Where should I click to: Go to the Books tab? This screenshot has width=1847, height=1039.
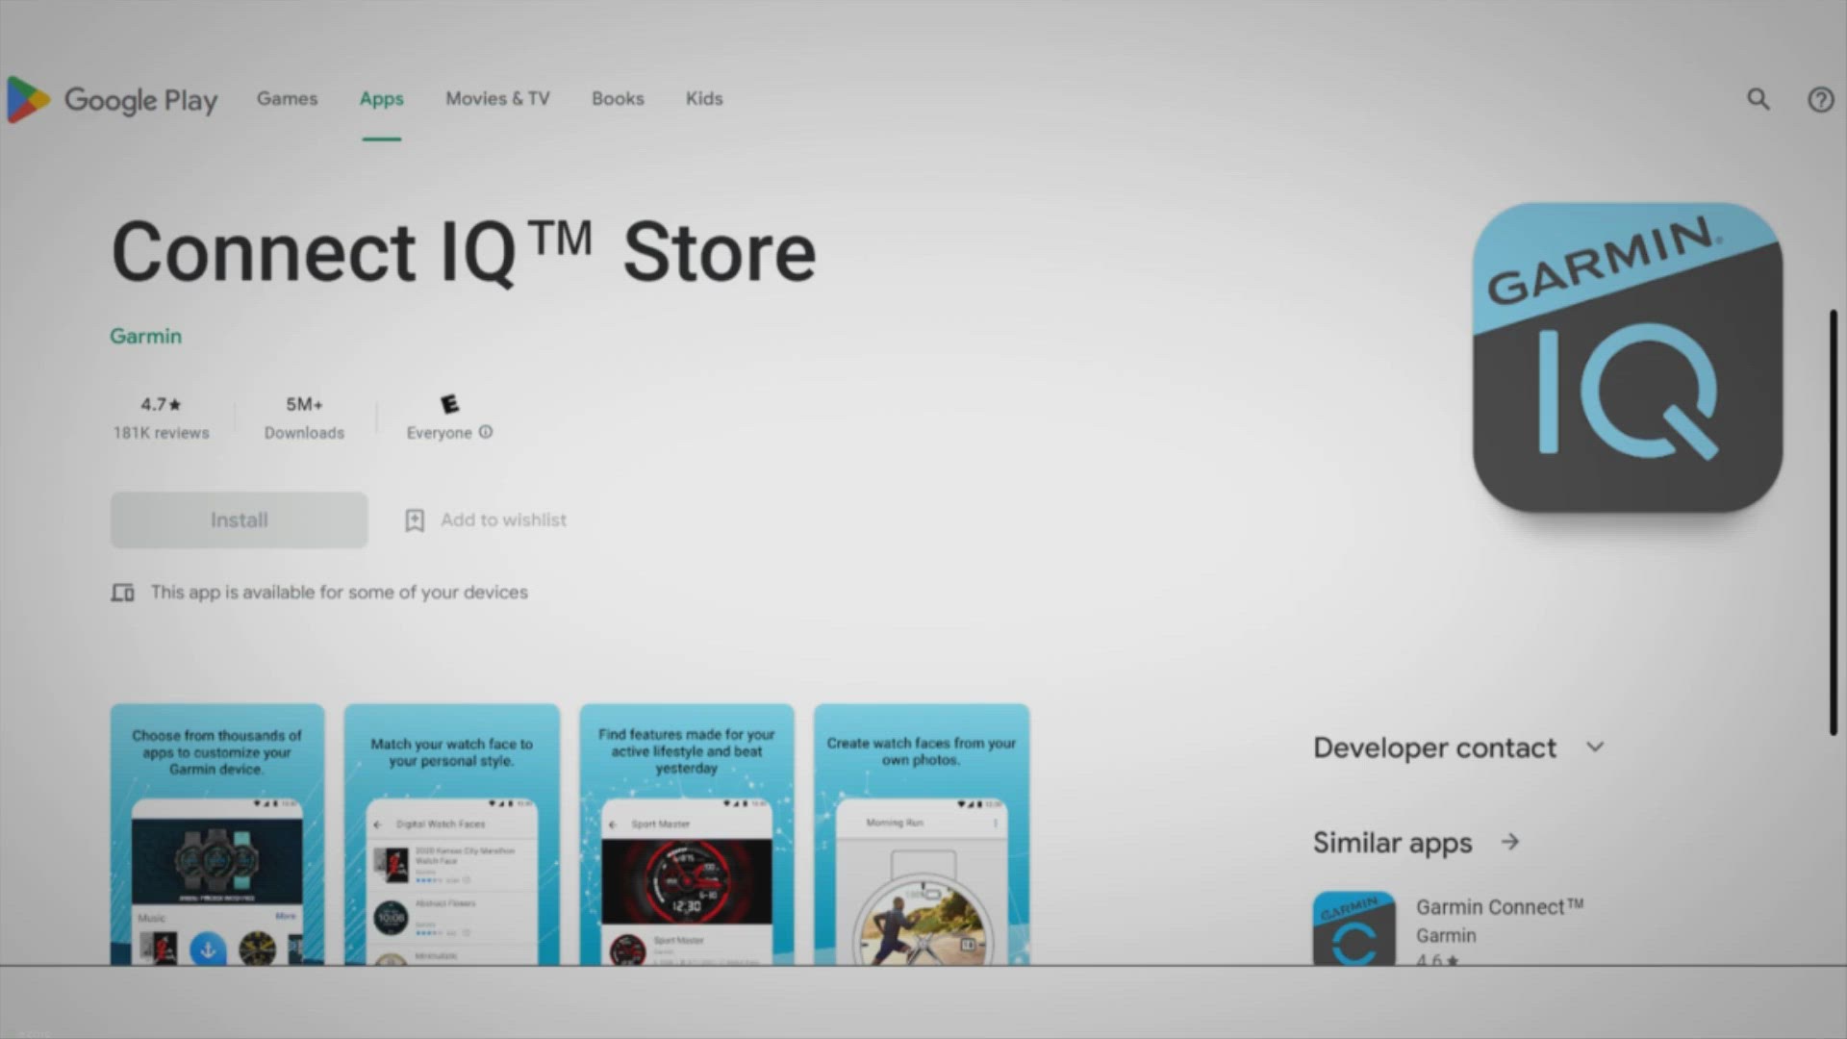618,99
